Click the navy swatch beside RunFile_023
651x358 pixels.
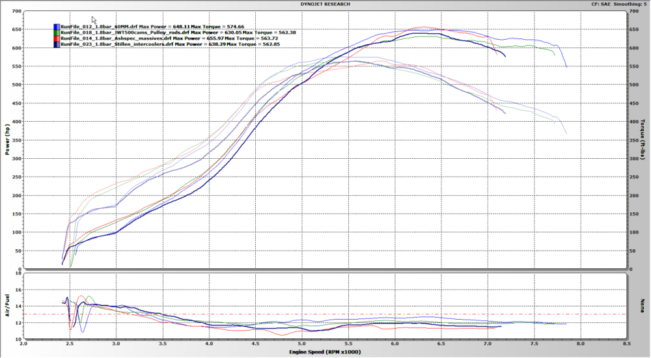click(57, 44)
